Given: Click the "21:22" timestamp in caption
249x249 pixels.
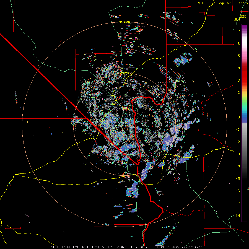Looking at the screenshot, I should click(x=195, y=247).
